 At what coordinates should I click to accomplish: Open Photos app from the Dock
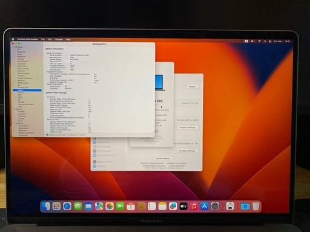(x=110, y=206)
